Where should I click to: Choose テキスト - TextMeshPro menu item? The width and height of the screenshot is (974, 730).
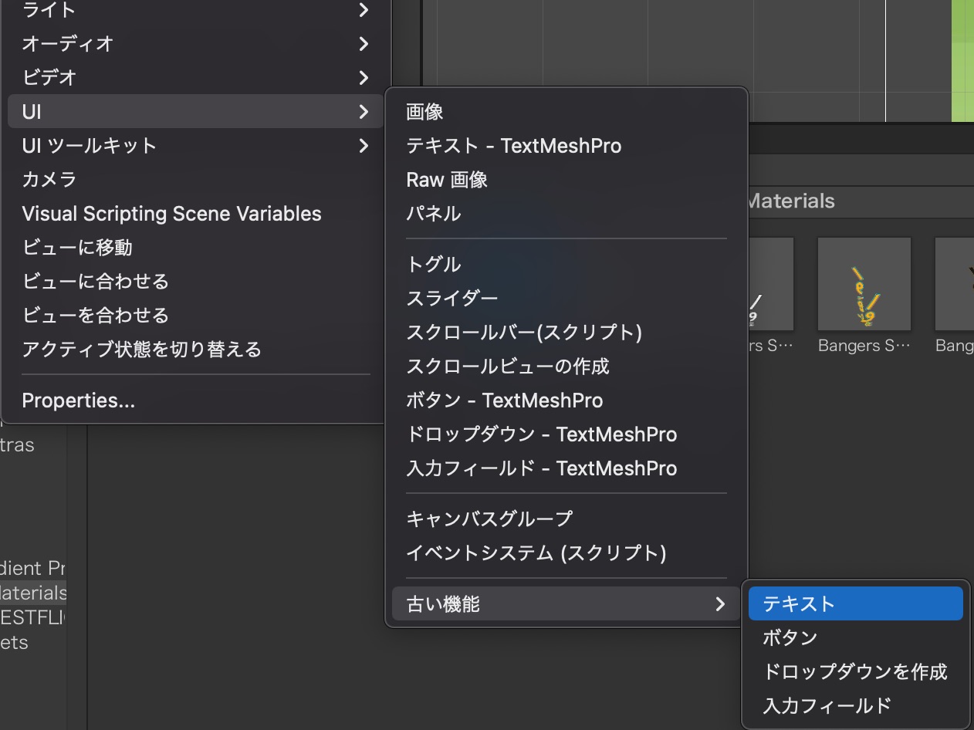513,146
